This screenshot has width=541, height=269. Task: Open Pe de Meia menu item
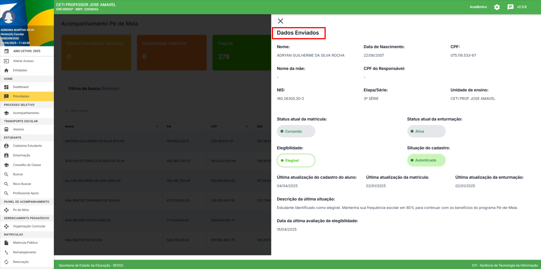21,210
